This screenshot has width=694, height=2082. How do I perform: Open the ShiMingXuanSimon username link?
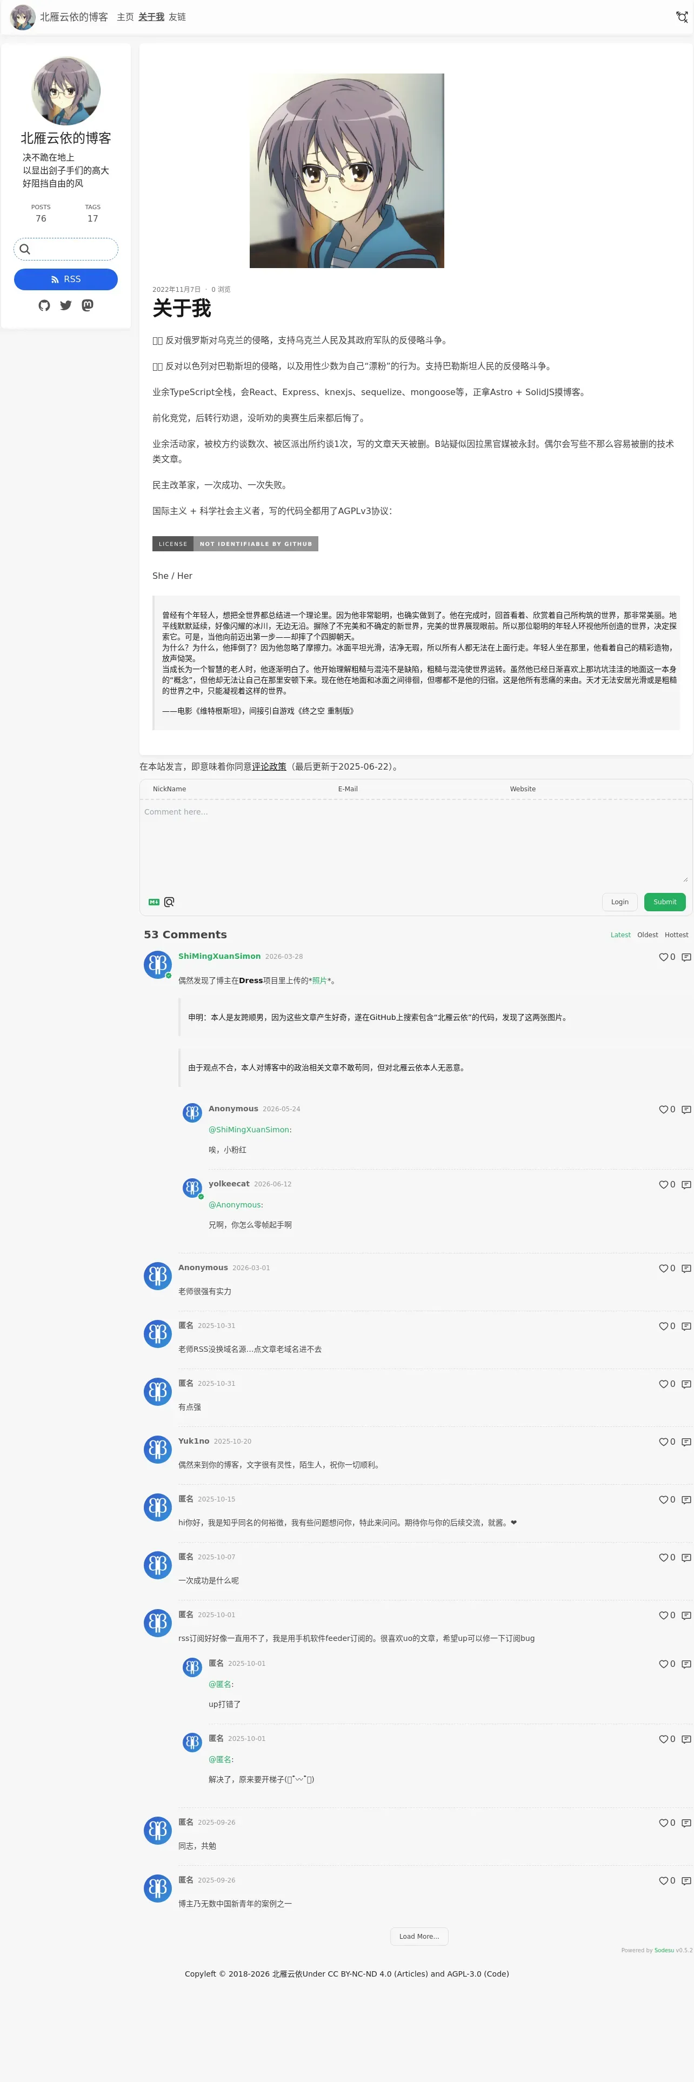point(219,956)
